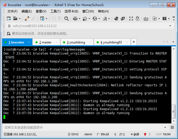The image size is (178, 139).
Task: Click terminal scrollbar down arrow
Action: pyautogui.click(x=174, y=121)
